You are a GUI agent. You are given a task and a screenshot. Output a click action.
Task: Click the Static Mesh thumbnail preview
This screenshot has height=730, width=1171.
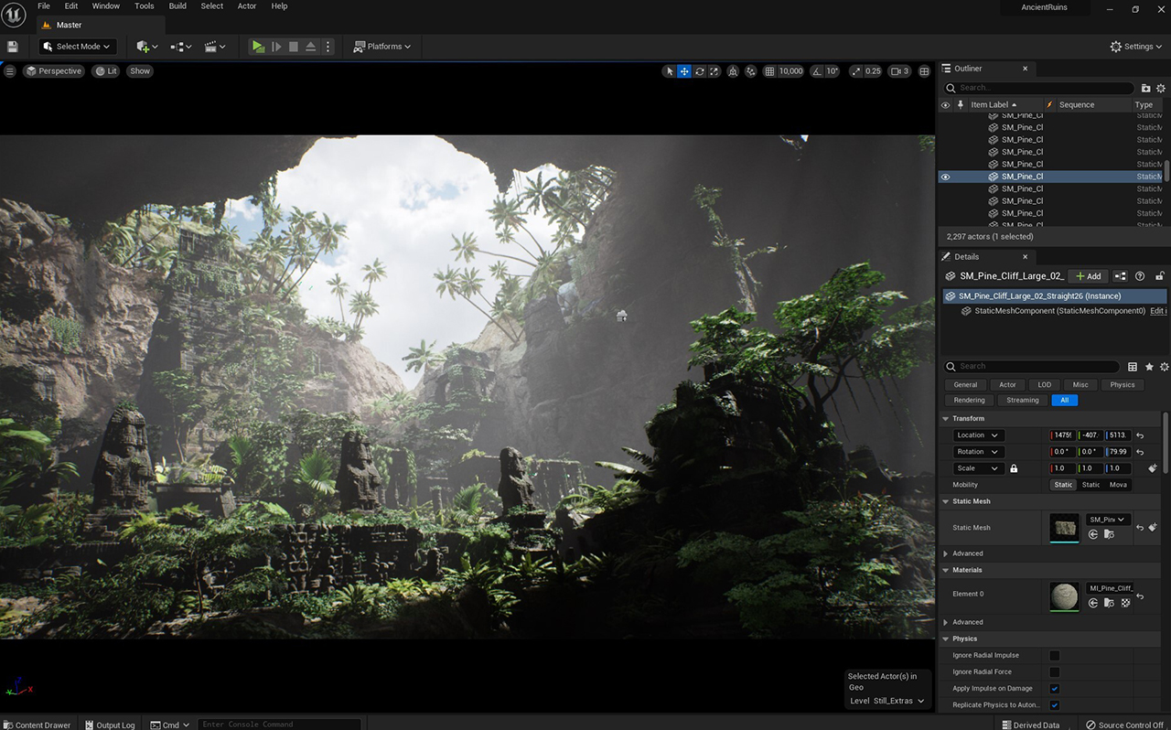pos(1064,527)
